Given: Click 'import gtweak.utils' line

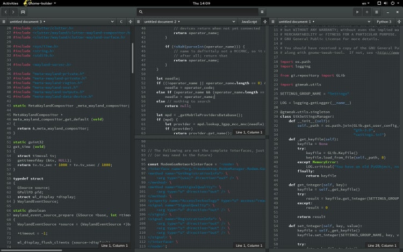Looking at the screenshot, I should tap(301, 84).
